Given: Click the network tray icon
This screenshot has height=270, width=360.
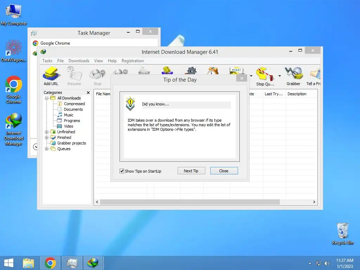Looking at the screenshot, I should pyautogui.click(x=319, y=263).
